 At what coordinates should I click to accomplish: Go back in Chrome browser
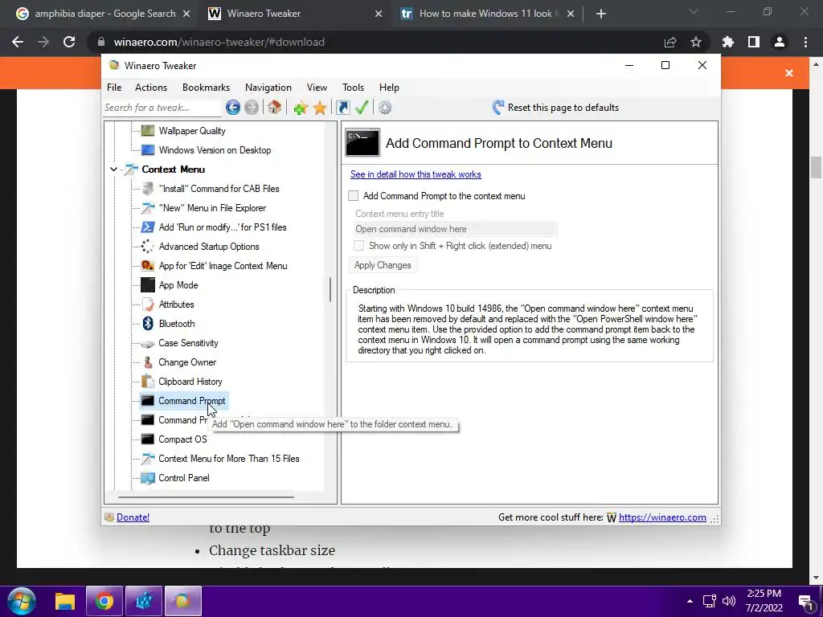coord(18,42)
